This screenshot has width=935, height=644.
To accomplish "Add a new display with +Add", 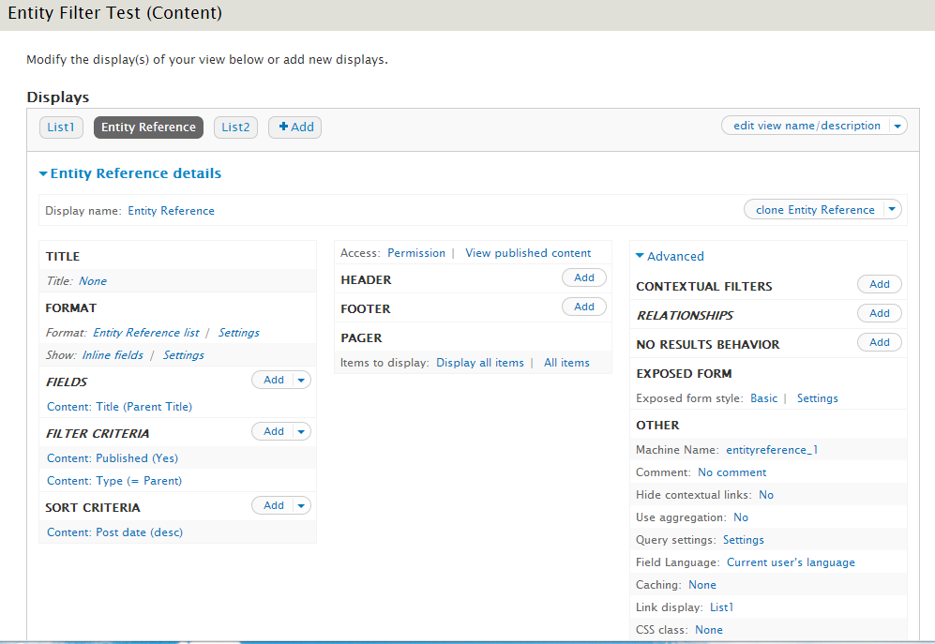I will tap(294, 127).
